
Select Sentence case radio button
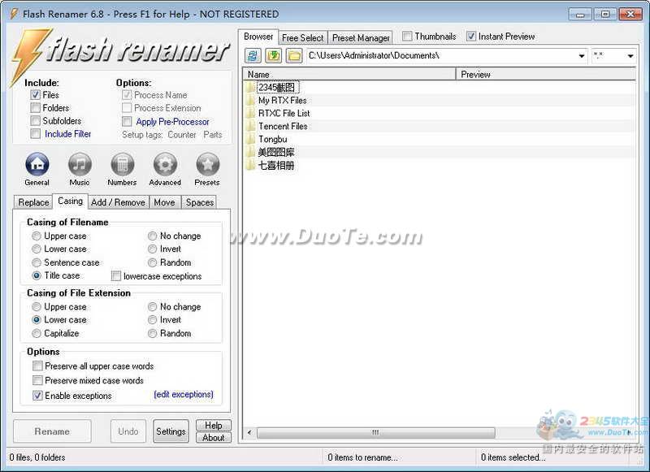[x=37, y=262]
